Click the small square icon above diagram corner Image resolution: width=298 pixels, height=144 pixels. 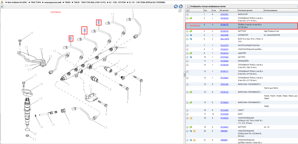[180, 11]
